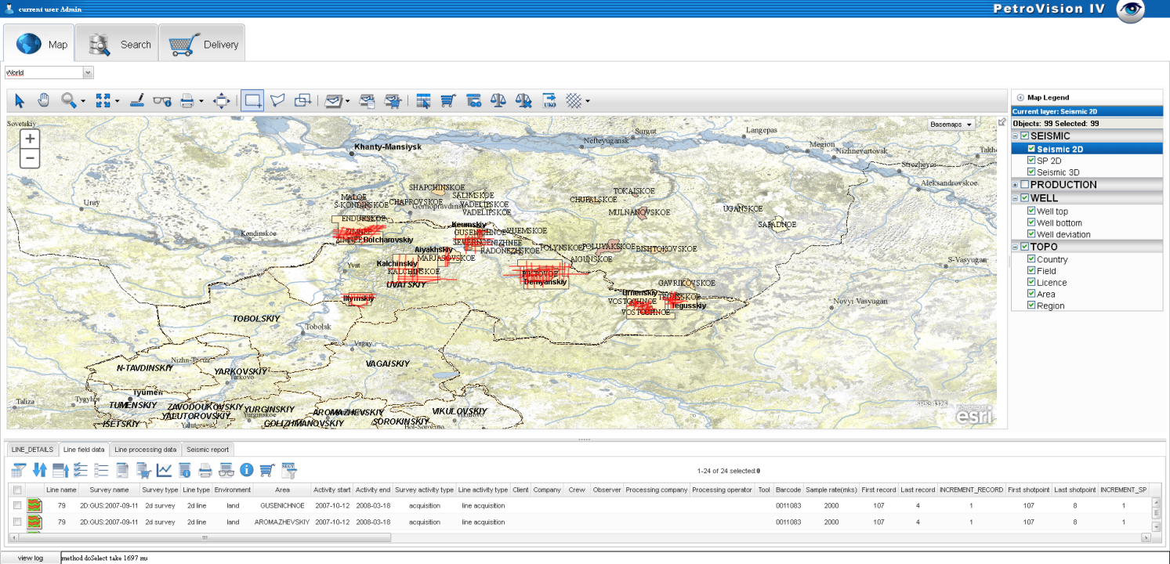The image size is (1170, 564).
Task: Open the Basemaps dropdown
Action: [x=951, y=125]
